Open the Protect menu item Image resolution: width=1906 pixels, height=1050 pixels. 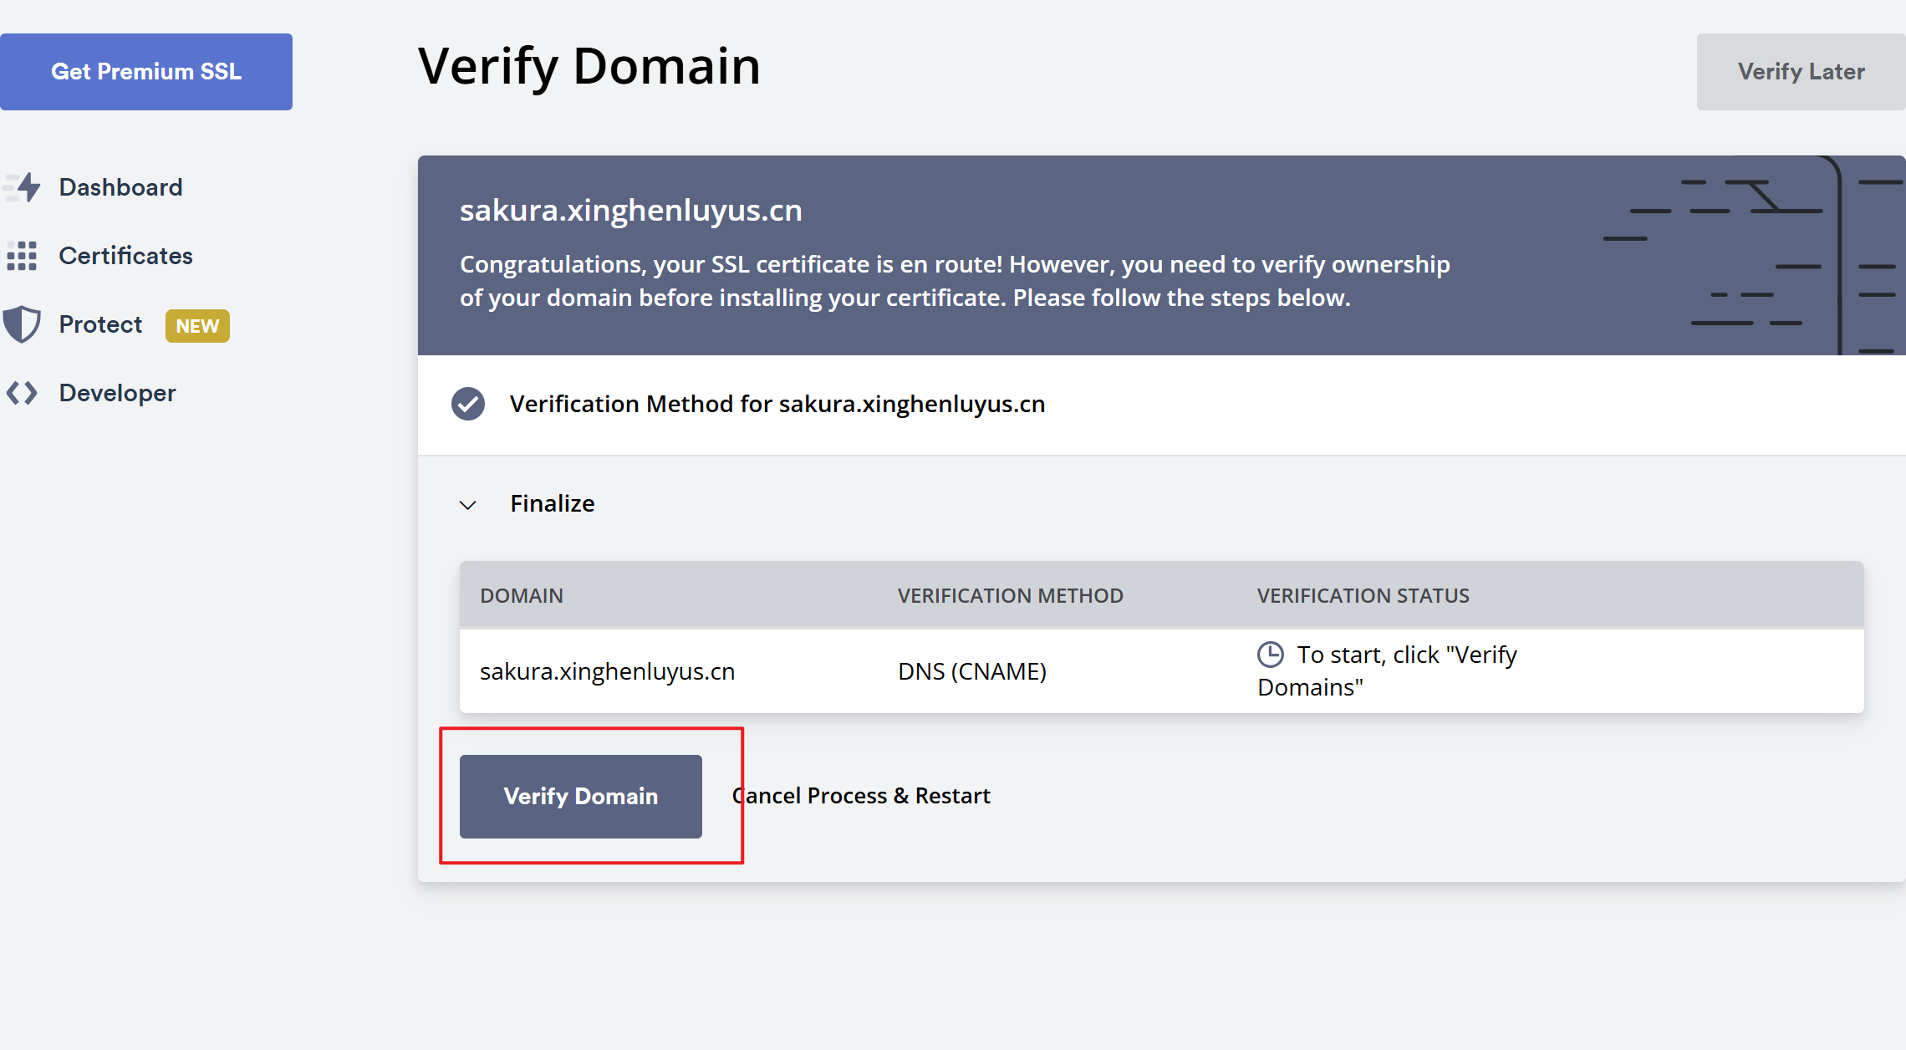click(100, 324)
